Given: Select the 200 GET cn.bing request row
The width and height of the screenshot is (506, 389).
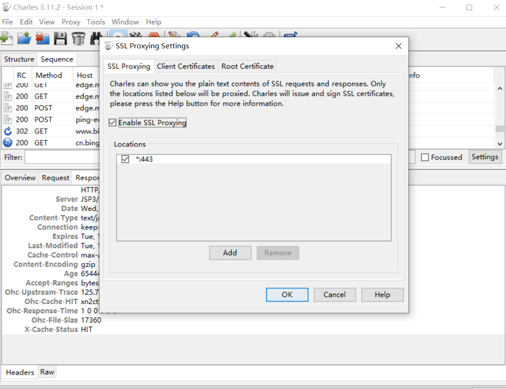Looking at the screenshot, I should pyautogui.click(x=52, y=143).
